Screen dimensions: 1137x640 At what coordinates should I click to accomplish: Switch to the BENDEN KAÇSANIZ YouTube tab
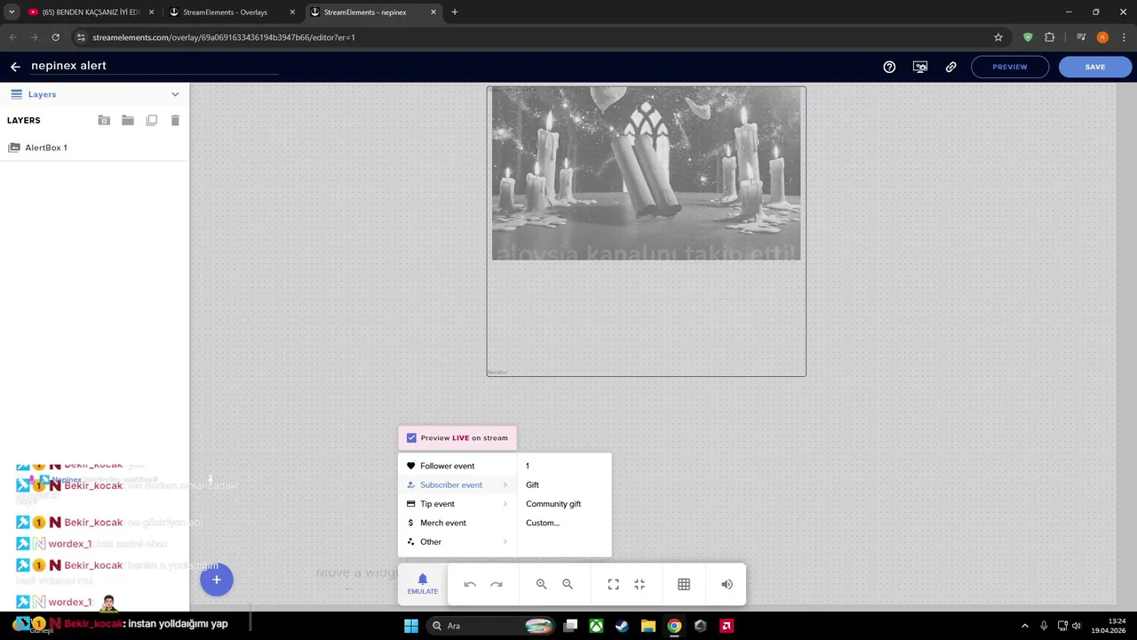[91, 12]
